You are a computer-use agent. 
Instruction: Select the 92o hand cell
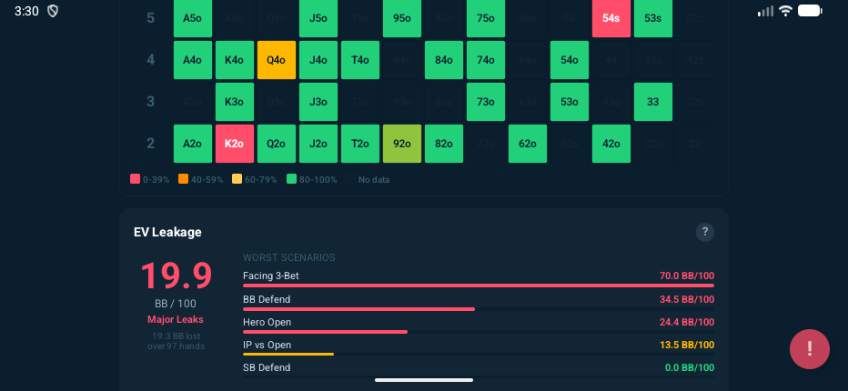click(401, 144)
